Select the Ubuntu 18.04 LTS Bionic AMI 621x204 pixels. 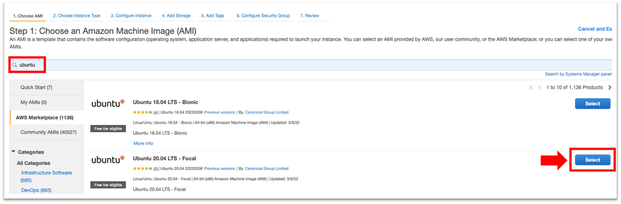click(x=592, y=104)
